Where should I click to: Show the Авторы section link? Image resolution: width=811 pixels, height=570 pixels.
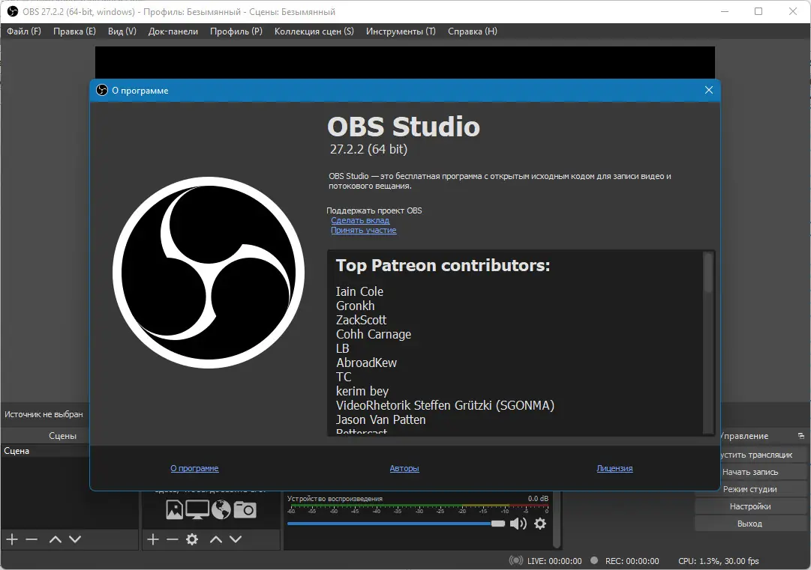click(404, 468)
